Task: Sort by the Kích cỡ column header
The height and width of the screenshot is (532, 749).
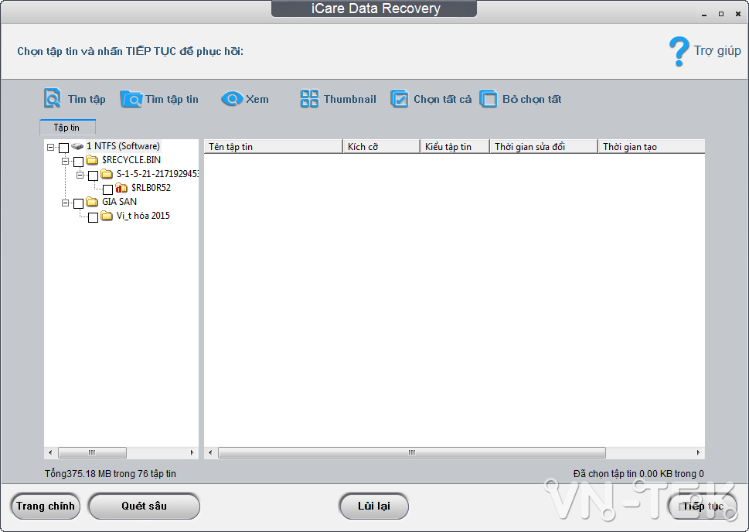Action: (x=380, y=145)
